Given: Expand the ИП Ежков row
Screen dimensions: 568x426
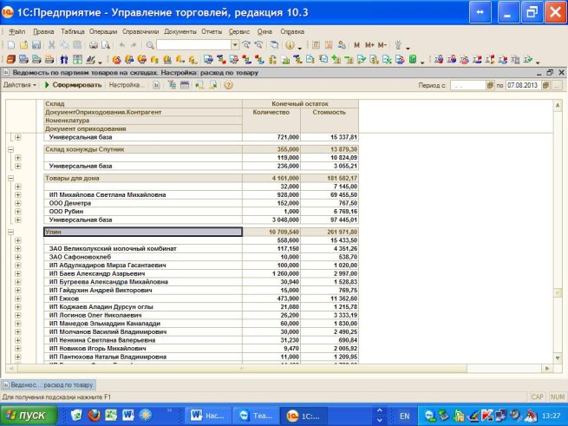Looking at the screenshot, I should [17, 298].
